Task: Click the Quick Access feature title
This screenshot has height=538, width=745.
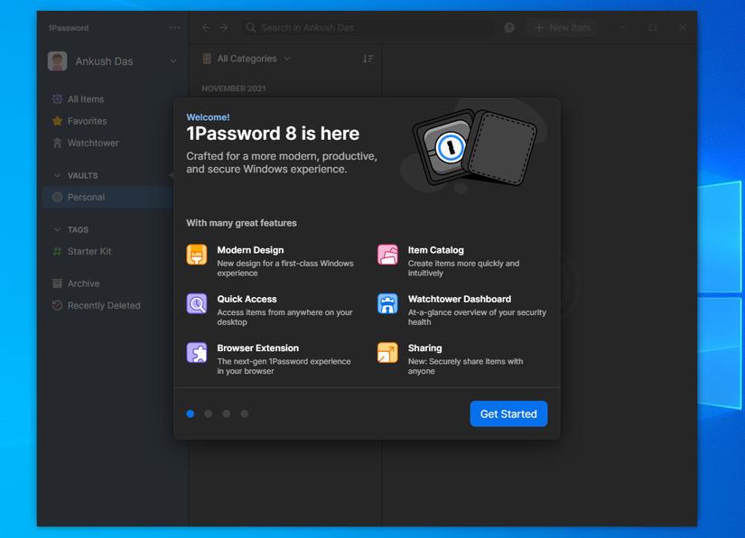Action: point(247,299)
